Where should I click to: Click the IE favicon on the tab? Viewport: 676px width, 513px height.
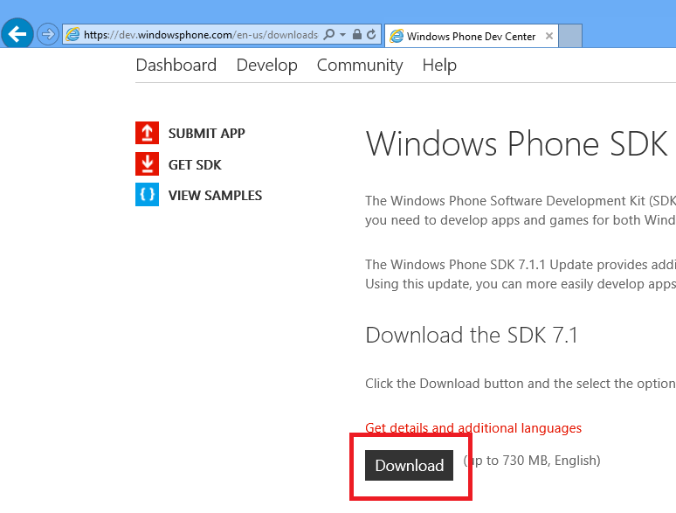397,36
